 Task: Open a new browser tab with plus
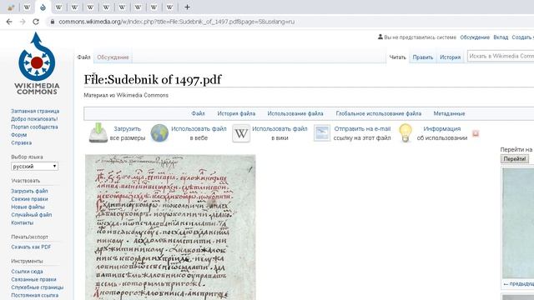[187, 7]
